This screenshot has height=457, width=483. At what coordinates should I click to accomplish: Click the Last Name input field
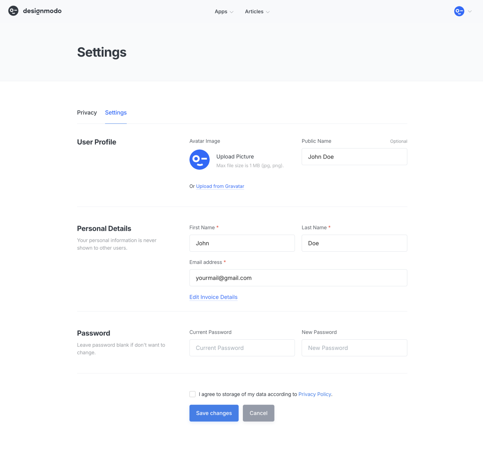[354, 243]
